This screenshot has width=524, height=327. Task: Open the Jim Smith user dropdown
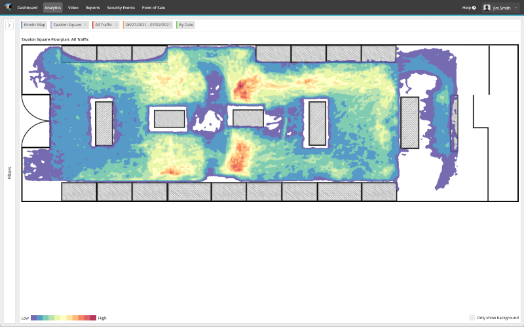click(515, 8)
